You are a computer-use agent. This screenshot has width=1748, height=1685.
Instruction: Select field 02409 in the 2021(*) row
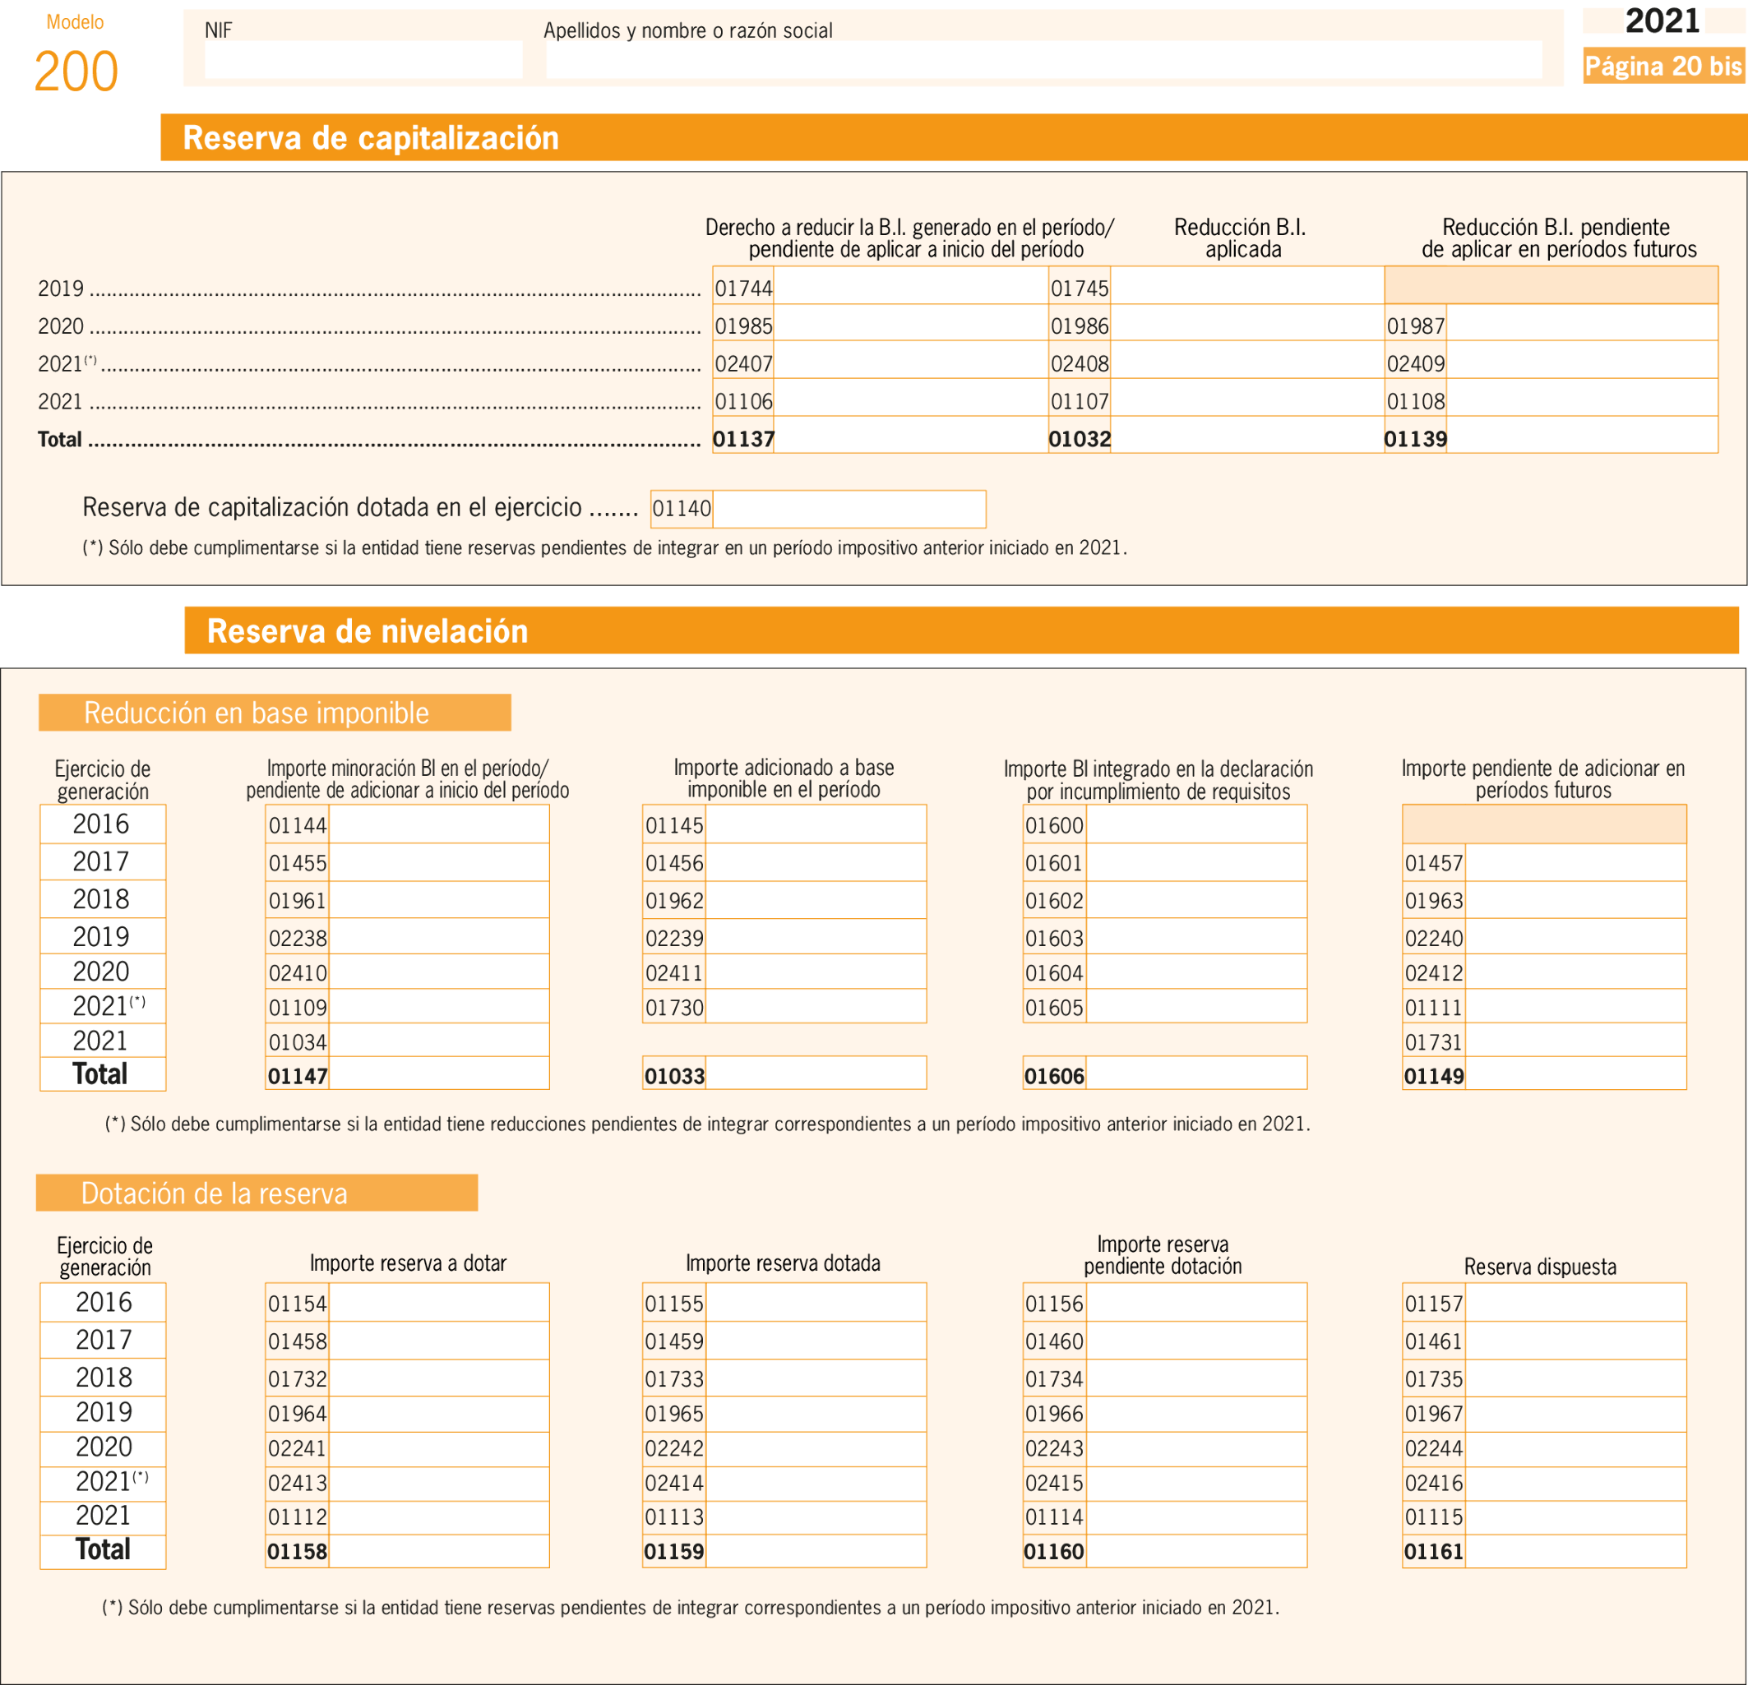pyautogui.click(x=1582, y=361)
